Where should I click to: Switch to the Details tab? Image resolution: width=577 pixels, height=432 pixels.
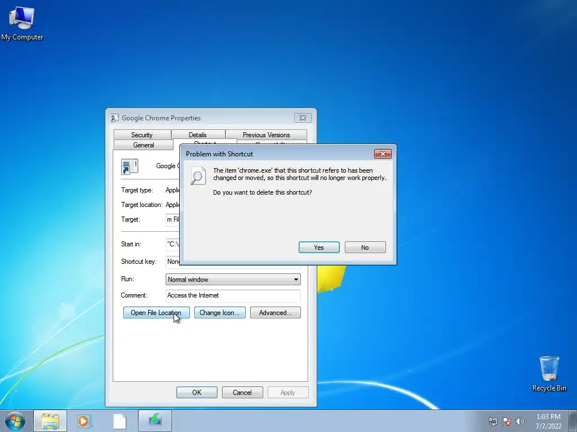(198, 135)
